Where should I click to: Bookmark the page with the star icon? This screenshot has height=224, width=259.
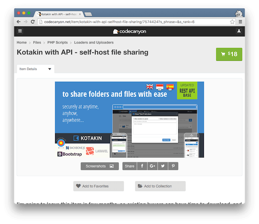click(x=232, y=22)
